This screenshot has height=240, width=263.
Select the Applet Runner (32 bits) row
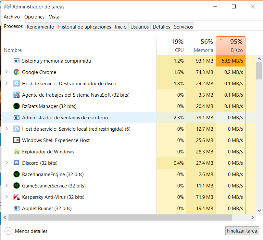(x=129, y=208)
